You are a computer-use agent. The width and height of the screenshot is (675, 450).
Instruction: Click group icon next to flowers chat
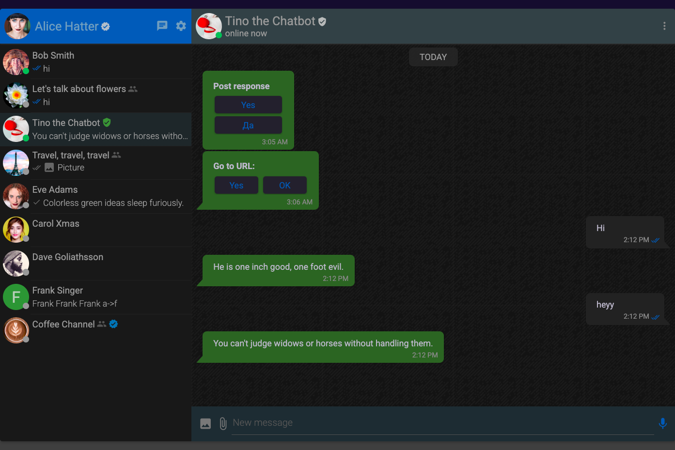pos(133,89)
